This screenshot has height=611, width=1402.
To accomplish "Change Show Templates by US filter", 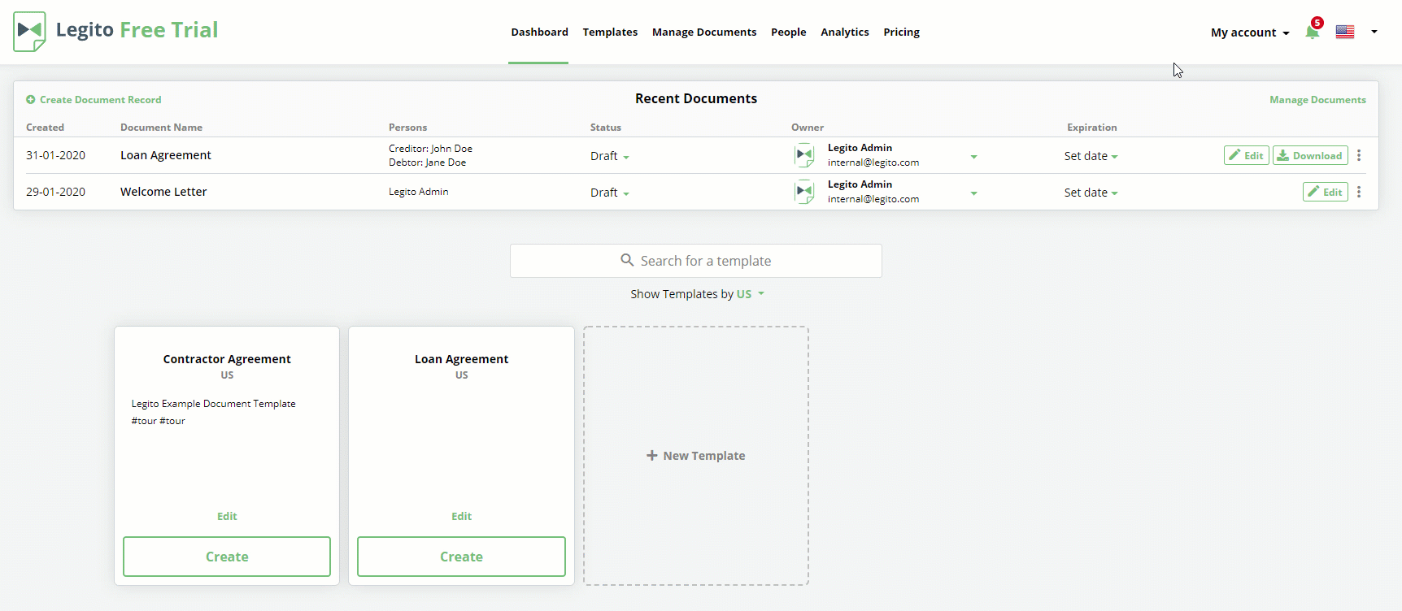I will click(x=750, y=294).
